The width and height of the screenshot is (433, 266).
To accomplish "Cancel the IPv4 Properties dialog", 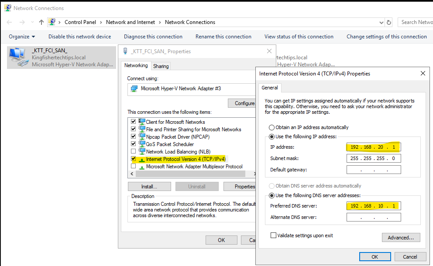I will 410,256.
